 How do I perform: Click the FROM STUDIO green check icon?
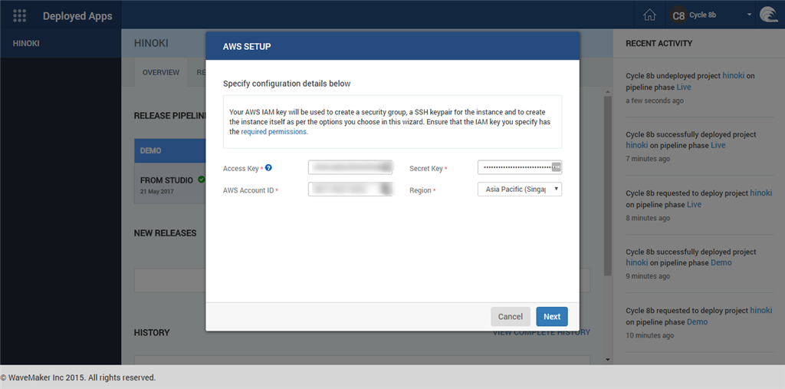tap(202, 179)
